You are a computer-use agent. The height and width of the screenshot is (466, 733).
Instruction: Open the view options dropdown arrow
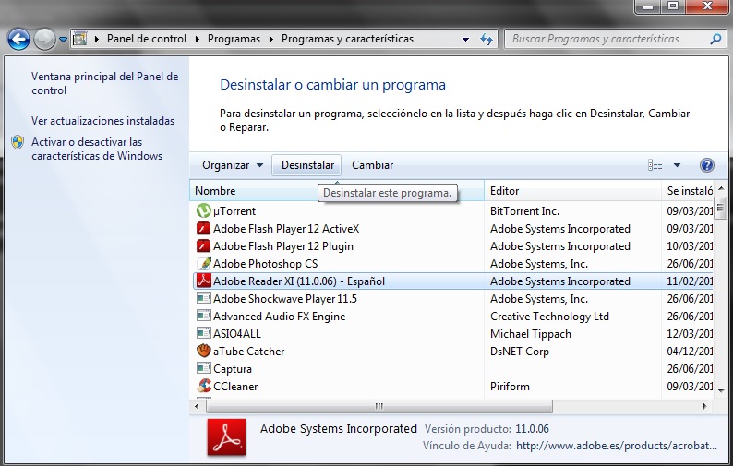click(x=677, y=165)
